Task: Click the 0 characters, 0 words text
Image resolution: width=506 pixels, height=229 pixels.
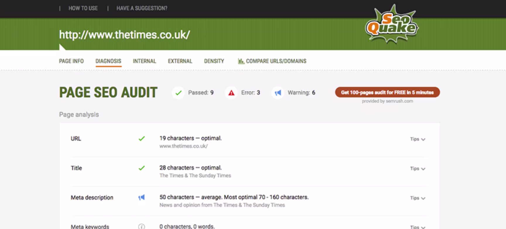Action: [187, 226]
